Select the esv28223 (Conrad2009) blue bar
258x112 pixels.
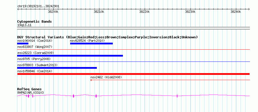[70, 56]
